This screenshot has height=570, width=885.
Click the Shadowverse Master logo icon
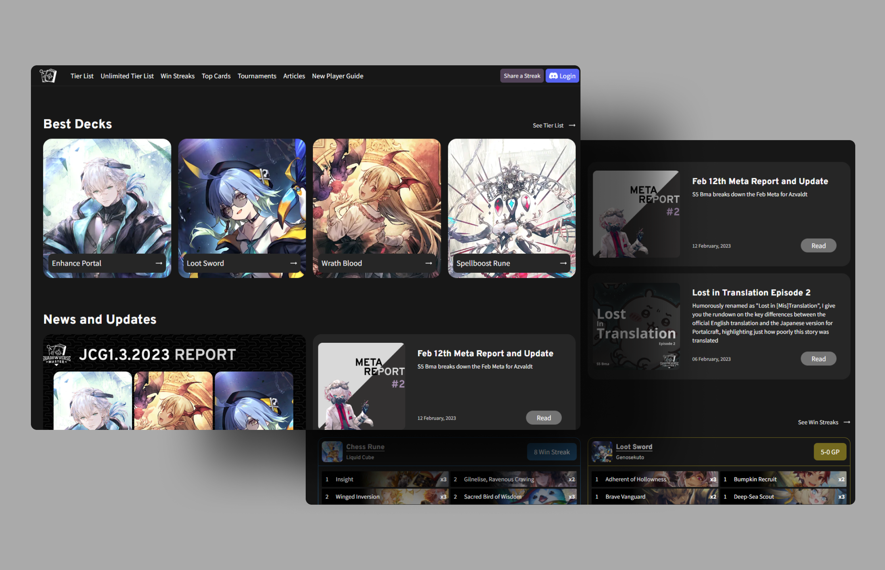coord(48,76)
